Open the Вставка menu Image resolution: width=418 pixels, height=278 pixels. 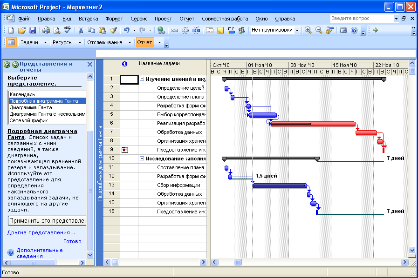coord(88,19)
